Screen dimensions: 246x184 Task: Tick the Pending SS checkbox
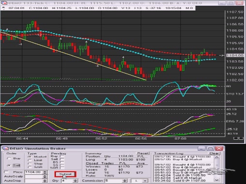click(x=62, y=165)
